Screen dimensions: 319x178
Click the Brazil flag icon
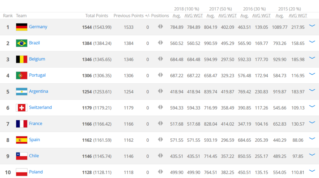click(x=22, y=43)
